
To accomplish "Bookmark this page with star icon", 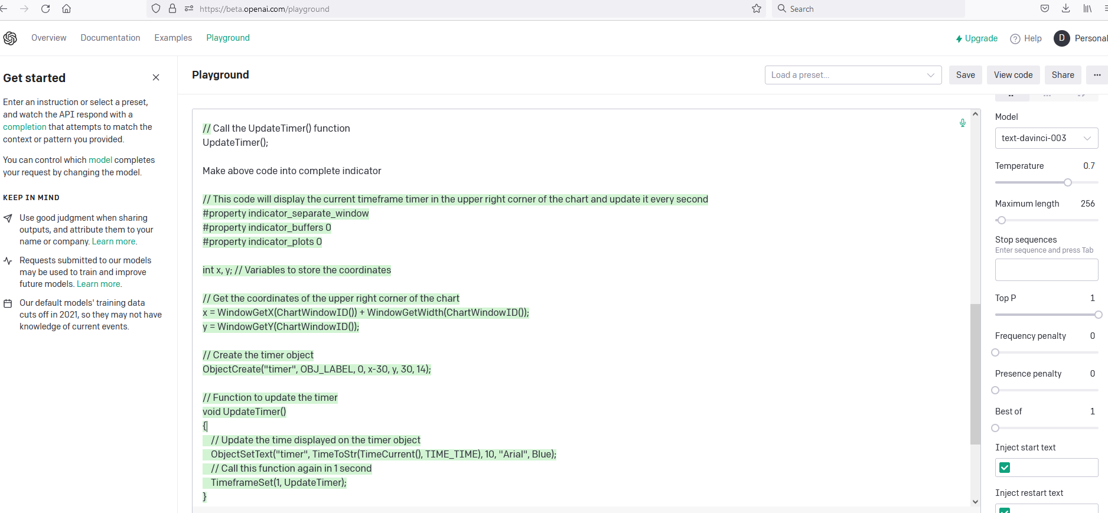I will pos(757,9).
